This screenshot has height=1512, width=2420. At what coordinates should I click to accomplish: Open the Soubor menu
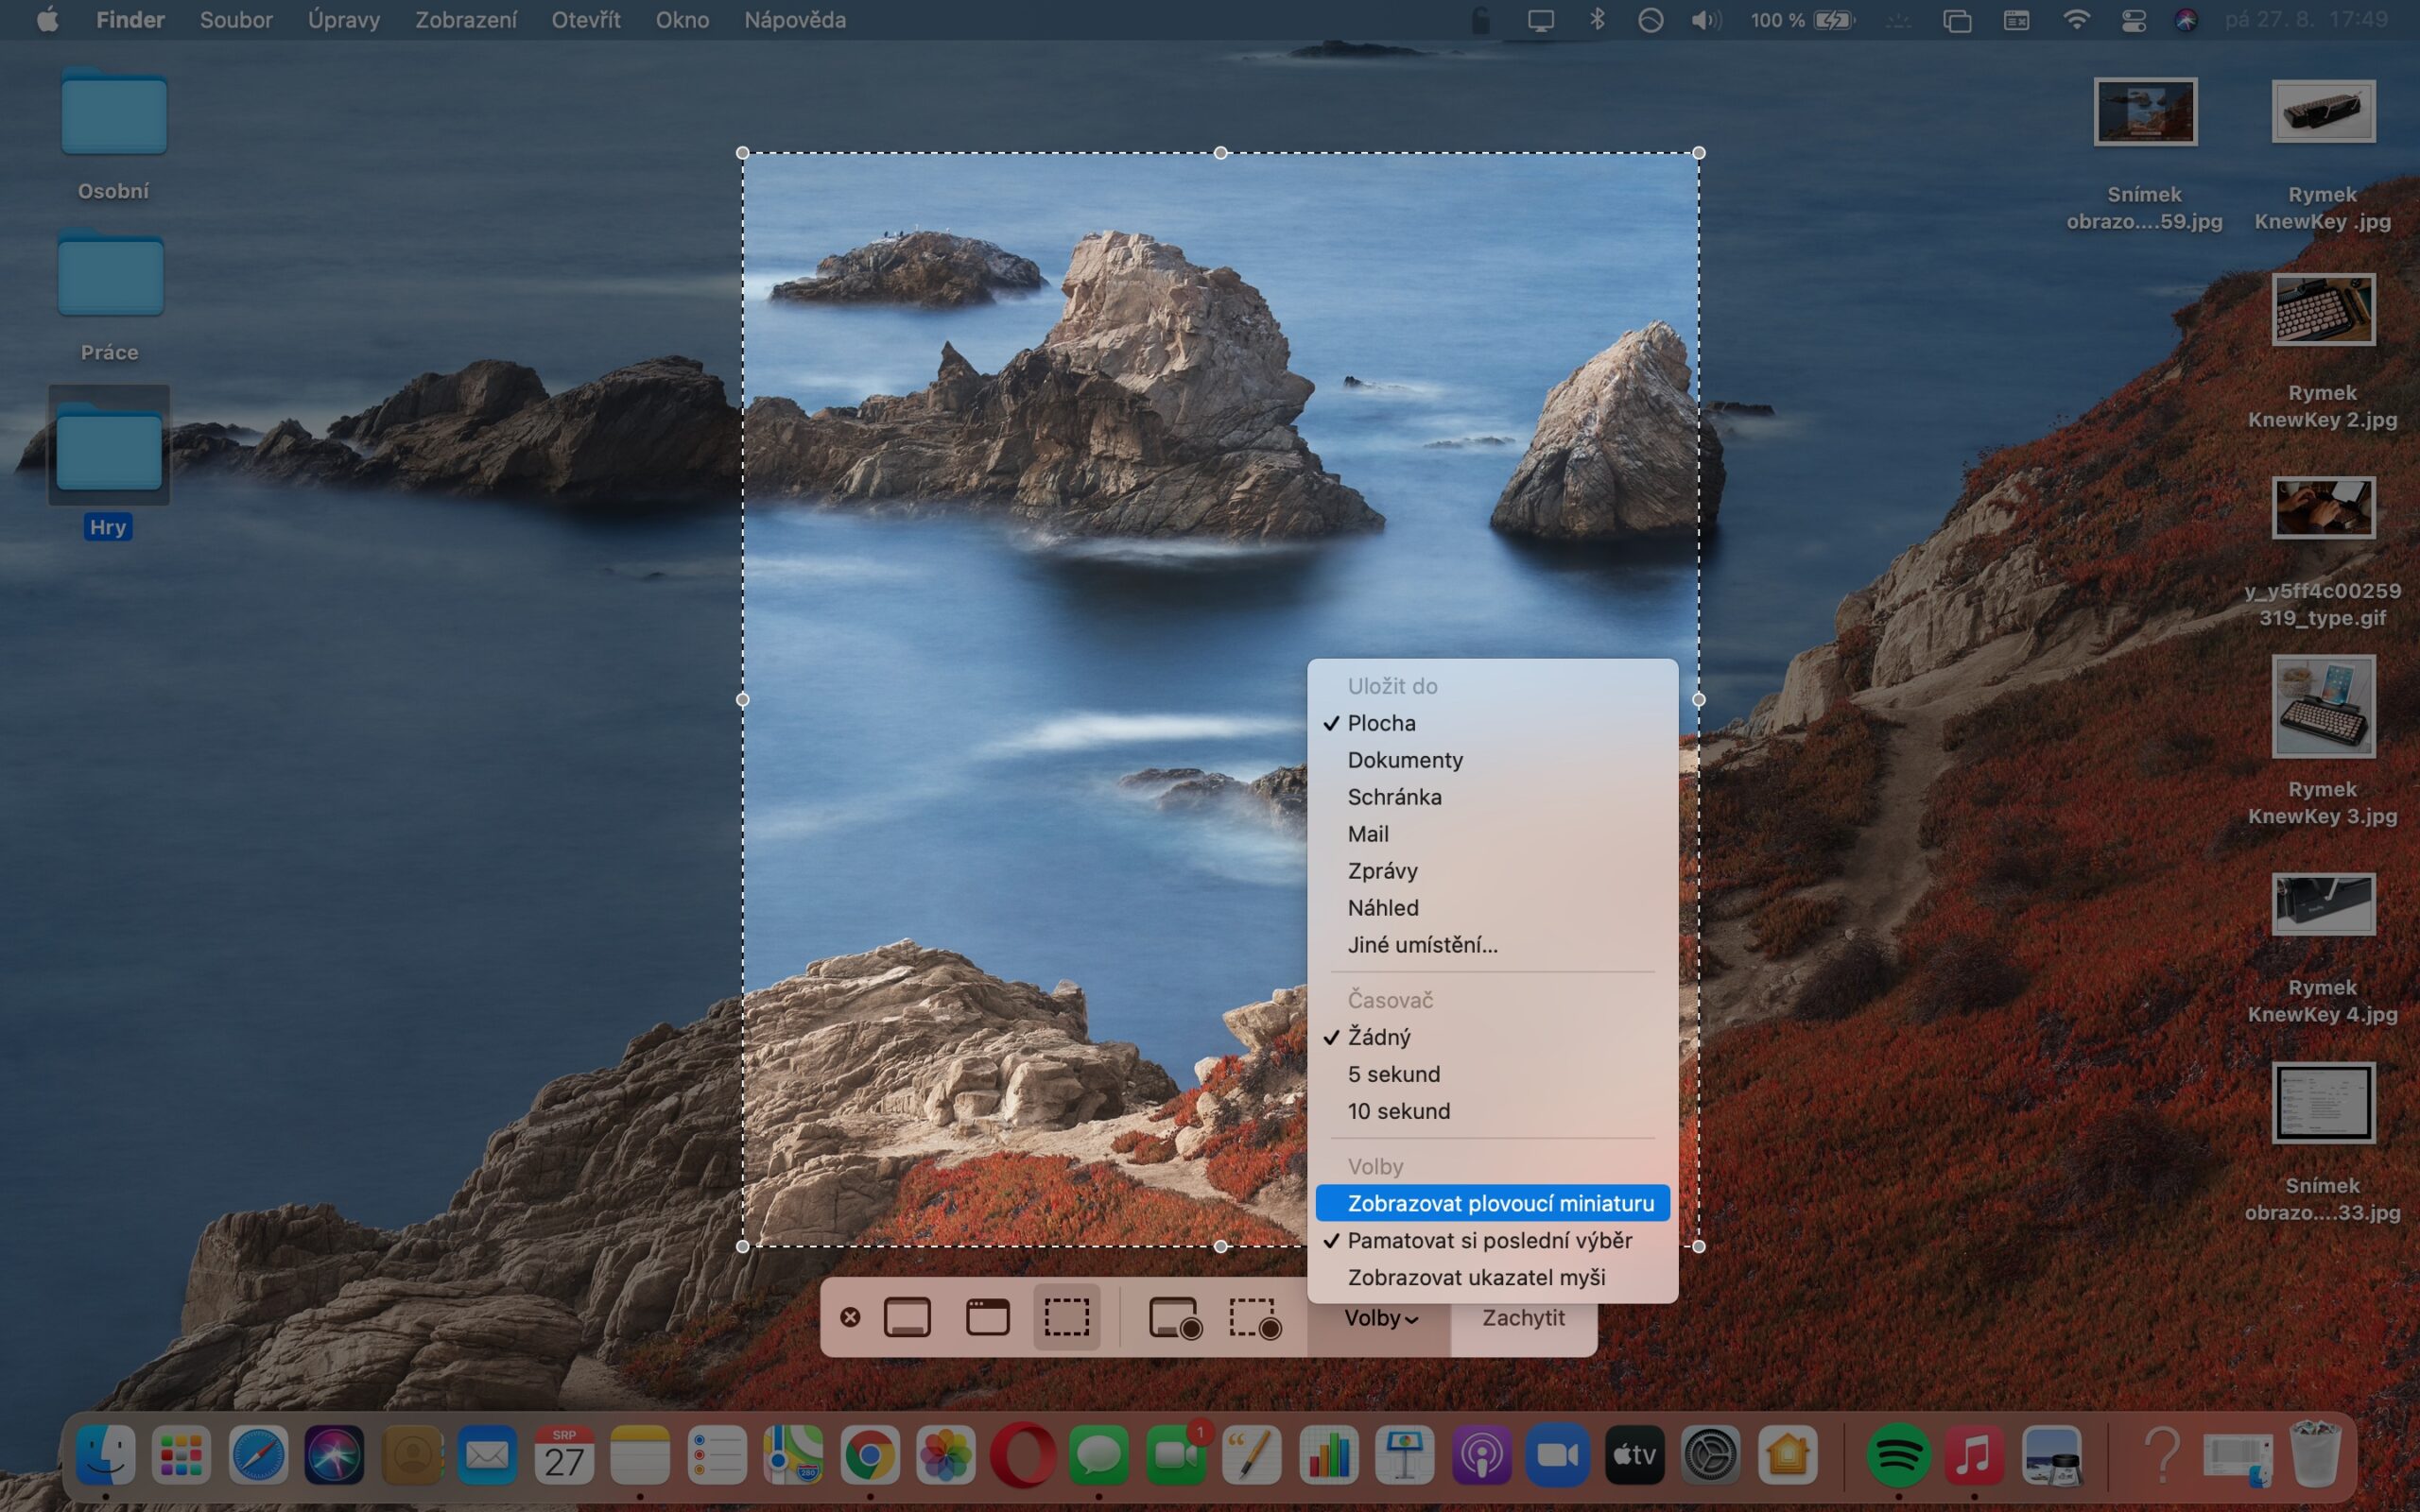[x=236, y=19]
